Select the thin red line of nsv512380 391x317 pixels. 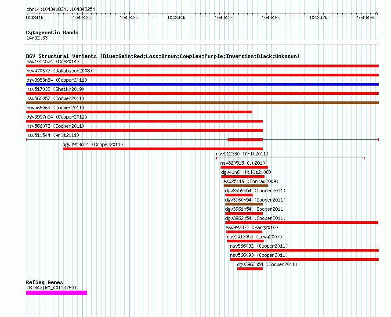click(290, 158)
